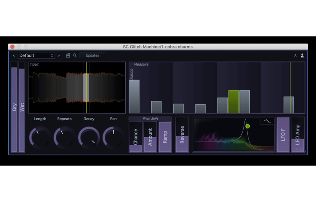The image size is (316, 202).
Task: Click the Pitch Shift Ramp bar
Action: pos(165,137)
